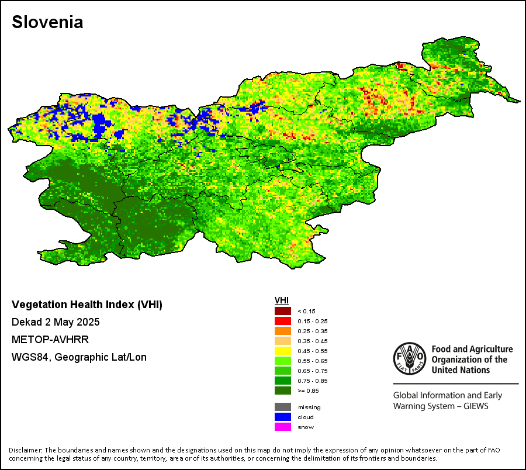Click the '0.65 - 0.75' legend label

(313, 371)
